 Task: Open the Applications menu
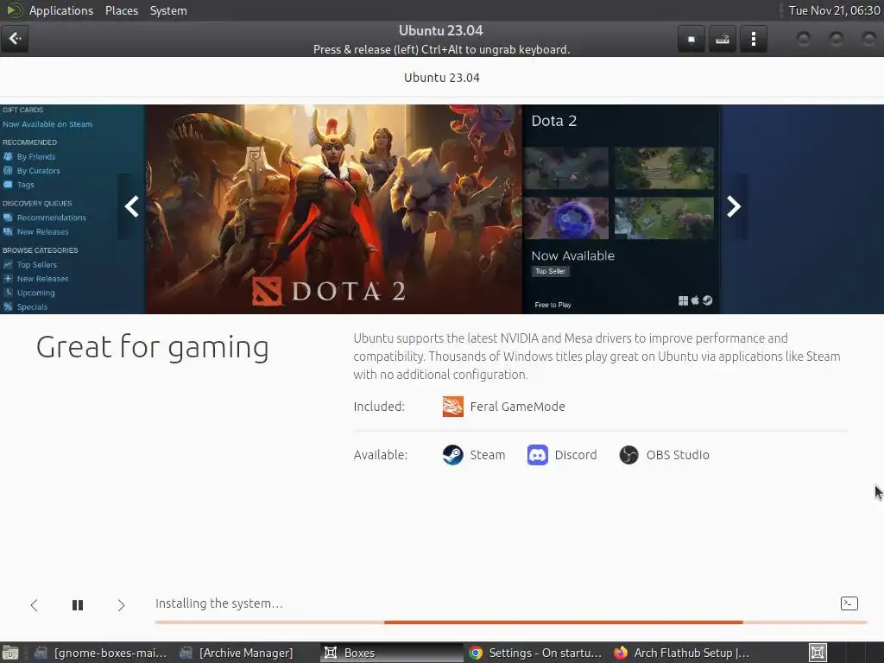[x=61, y=10]
